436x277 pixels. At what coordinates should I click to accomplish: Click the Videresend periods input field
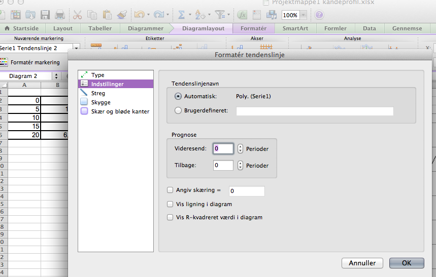click(x=223, y=148)
